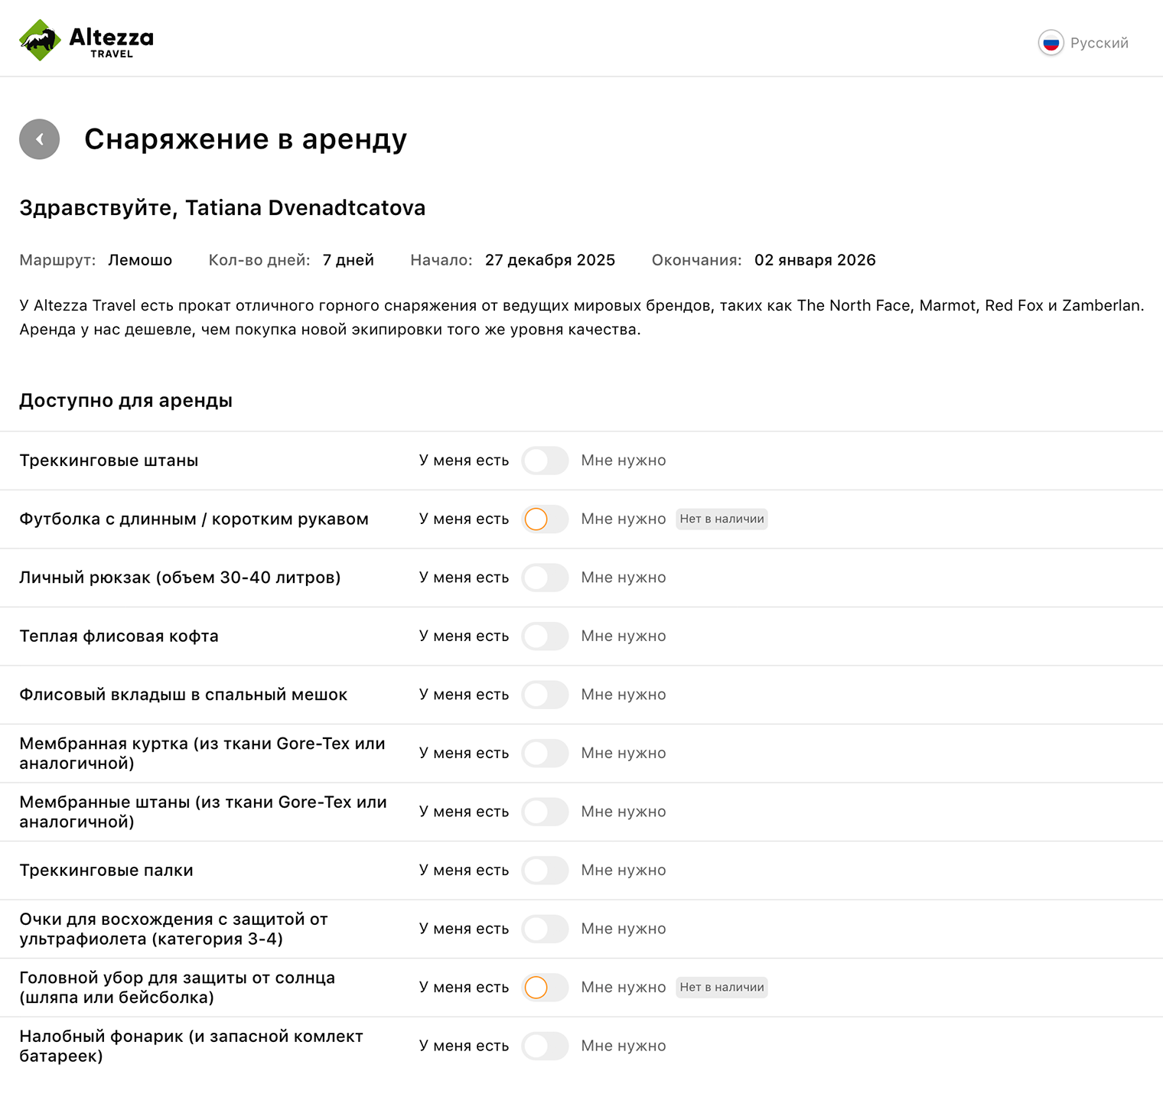The width and height of the screenshot is (1163, 1094).
Task: Enable rental for Треккинговые палки
Action: click(x=545, y=871)
